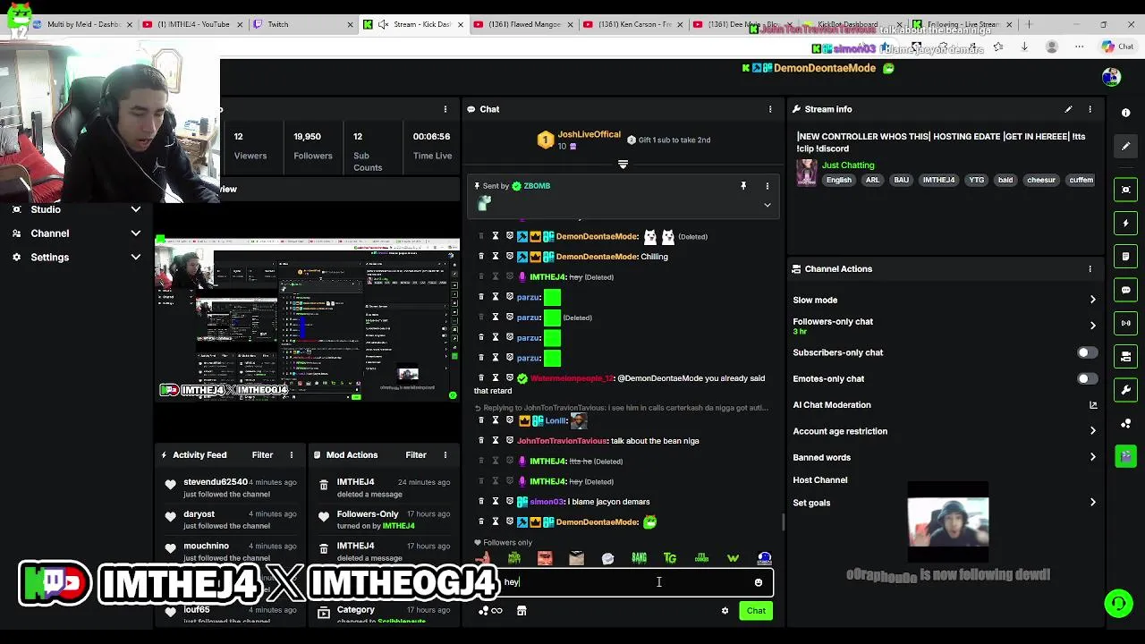Viewport: 1145px width, 644px height.
Task: Delete DemonDeontaeMode's Chilling message
Action: point(481,257)
